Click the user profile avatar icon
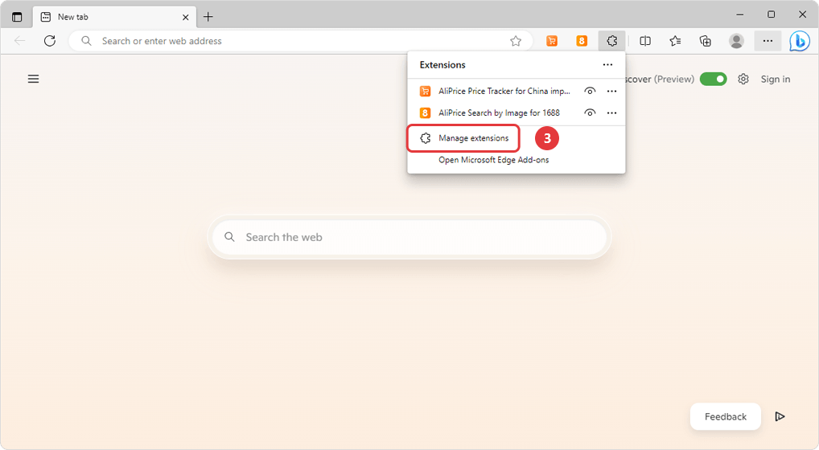 point(736,41)
